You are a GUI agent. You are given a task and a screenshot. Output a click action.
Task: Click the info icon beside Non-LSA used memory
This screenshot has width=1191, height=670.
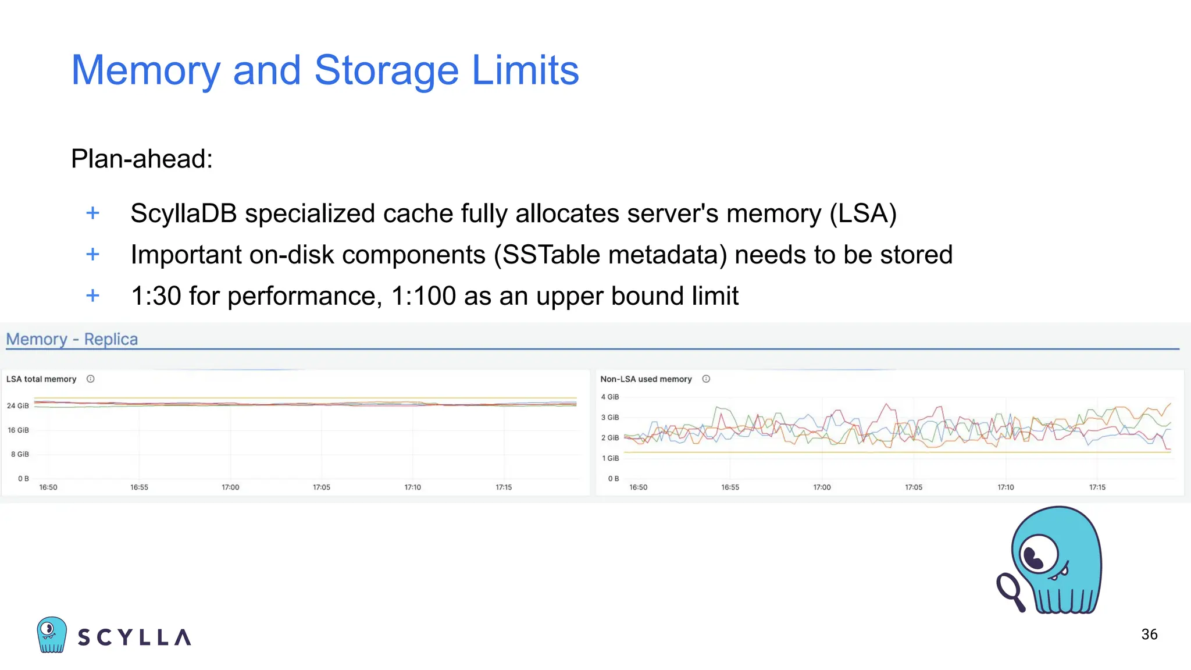706,379
